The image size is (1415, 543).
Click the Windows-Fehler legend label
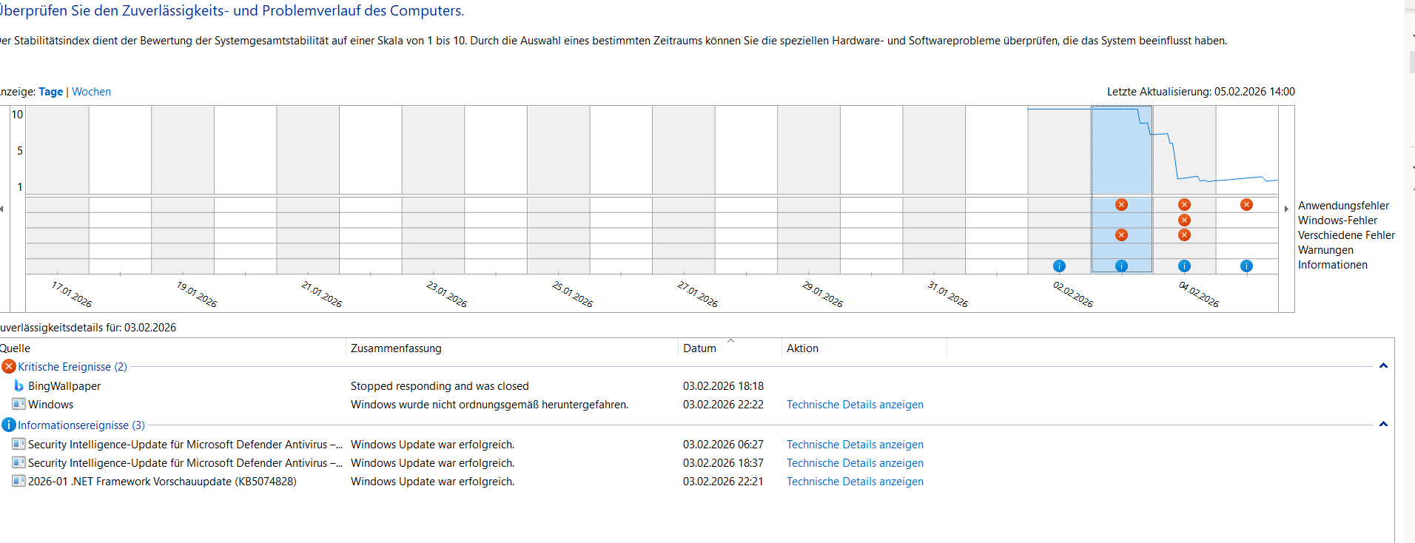tap(1337, 220)
